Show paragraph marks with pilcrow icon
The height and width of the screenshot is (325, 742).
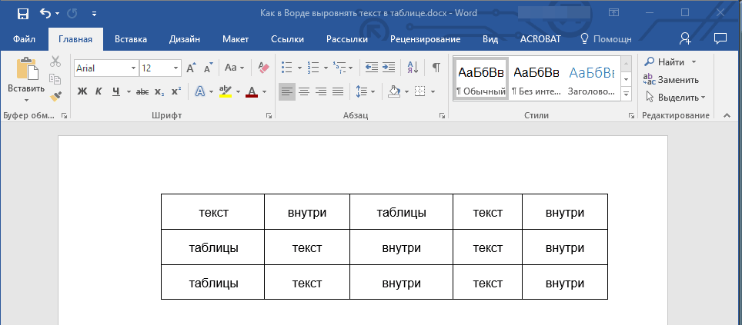436,68
